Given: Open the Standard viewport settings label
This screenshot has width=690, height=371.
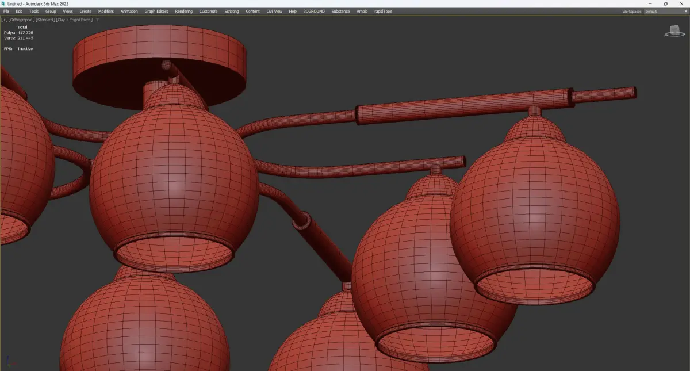Looking at the screenshot, I should [45, 20].
